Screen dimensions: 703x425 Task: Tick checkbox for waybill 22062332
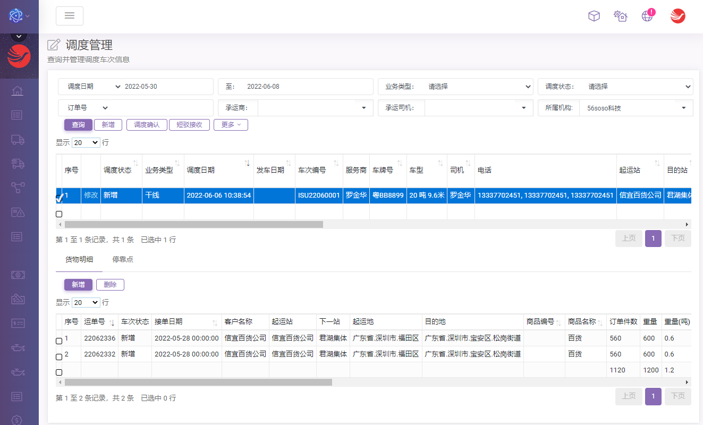click(59, 357)
